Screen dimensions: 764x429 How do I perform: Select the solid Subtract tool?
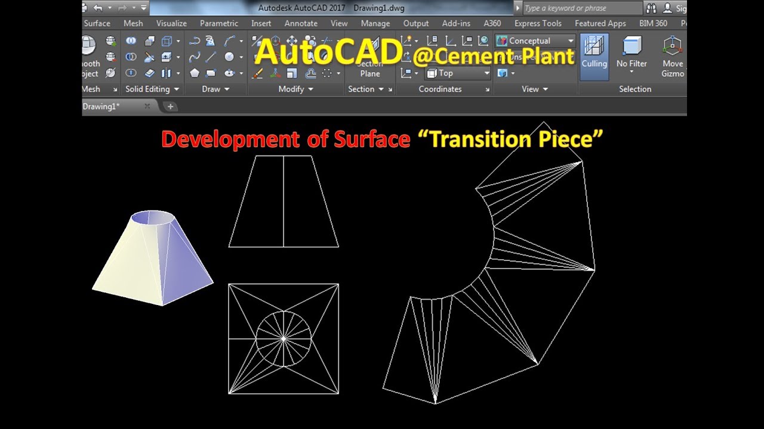click(131, 57)
